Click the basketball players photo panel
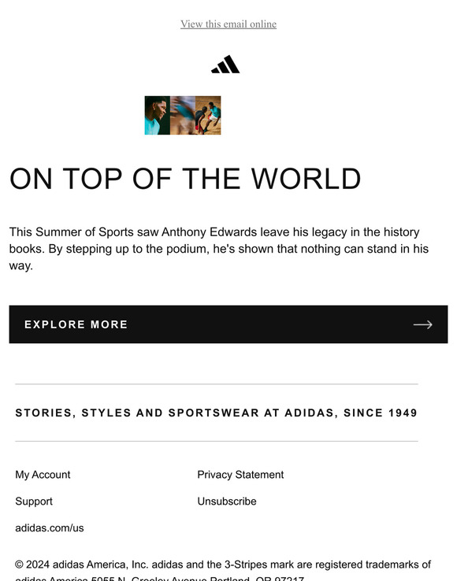Screen dimensions: 457x581 (x=208, y=115)
